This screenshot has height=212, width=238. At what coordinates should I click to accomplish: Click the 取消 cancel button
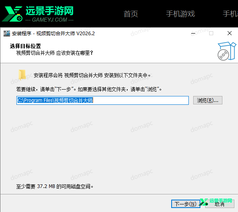tap(220, 204)
